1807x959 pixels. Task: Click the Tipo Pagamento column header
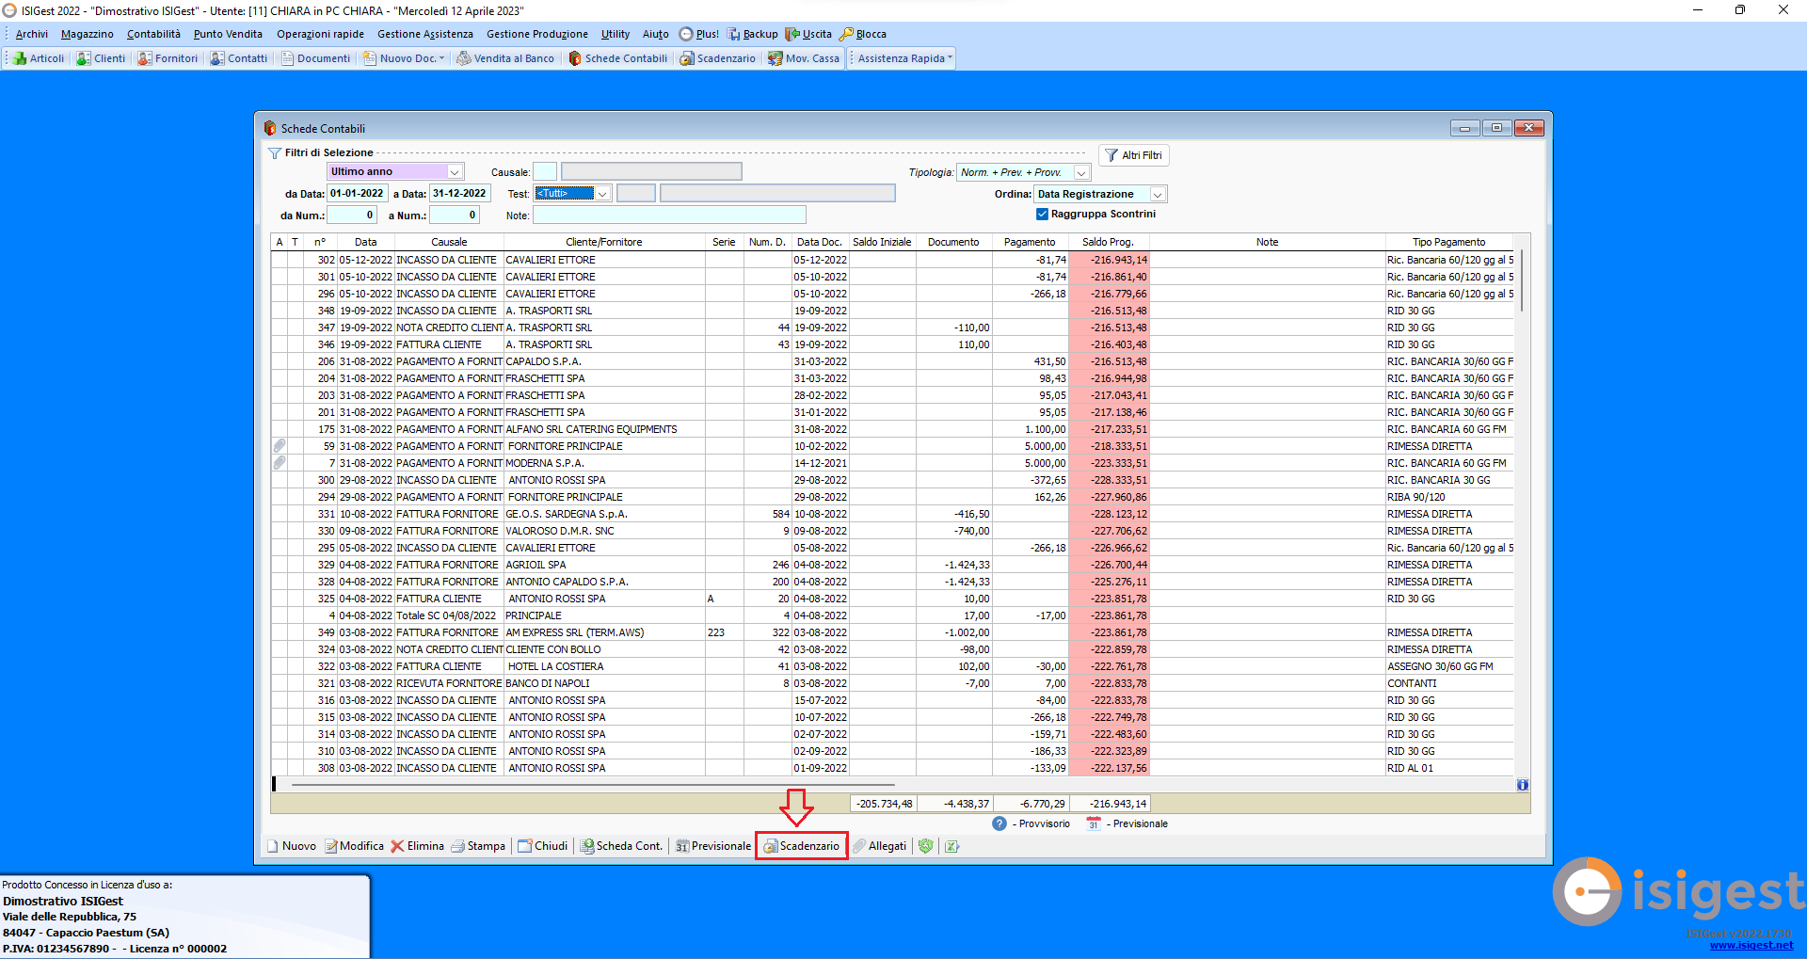point(1448,242)
